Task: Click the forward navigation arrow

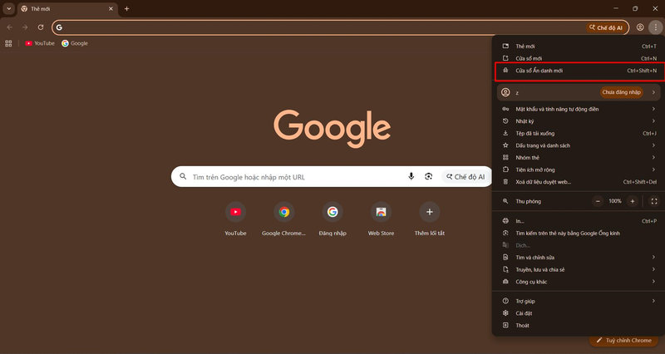Action: point(25,27)
